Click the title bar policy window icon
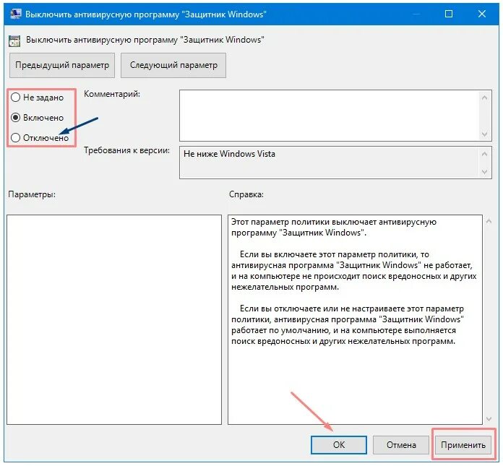 tap(15, 14)
